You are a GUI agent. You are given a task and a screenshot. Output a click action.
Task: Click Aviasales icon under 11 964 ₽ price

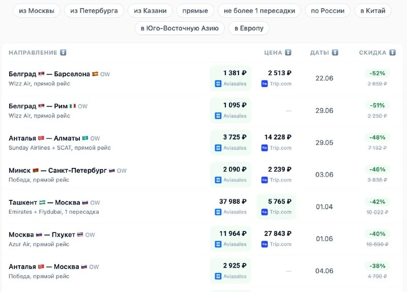click(x=218, y=244)
